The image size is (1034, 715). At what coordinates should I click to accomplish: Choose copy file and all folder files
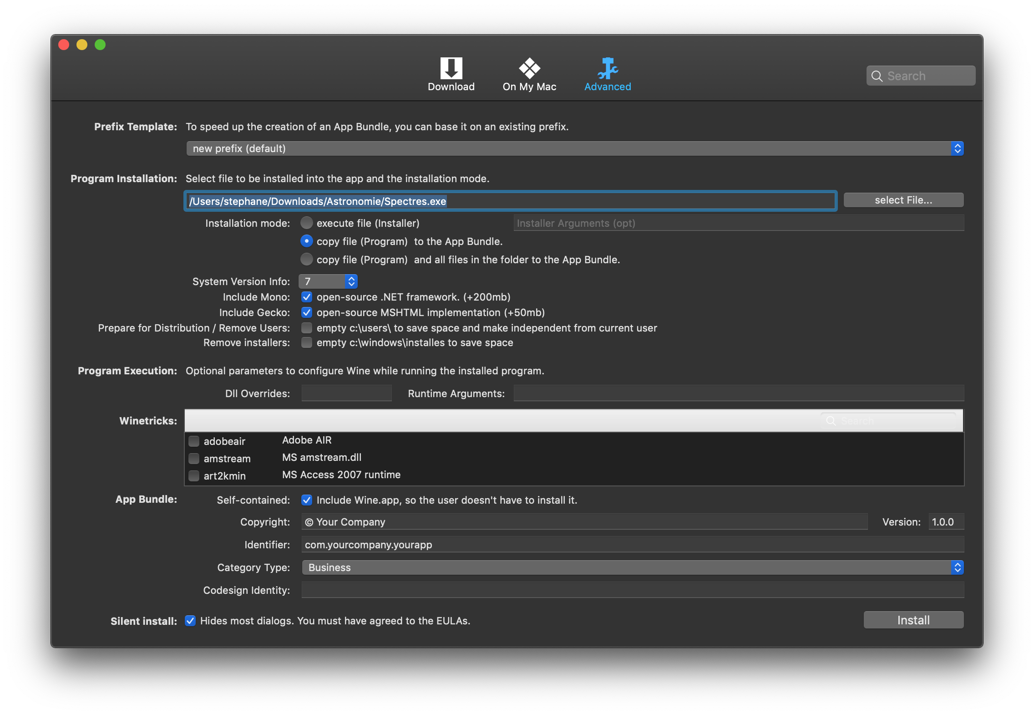(307, 260)
